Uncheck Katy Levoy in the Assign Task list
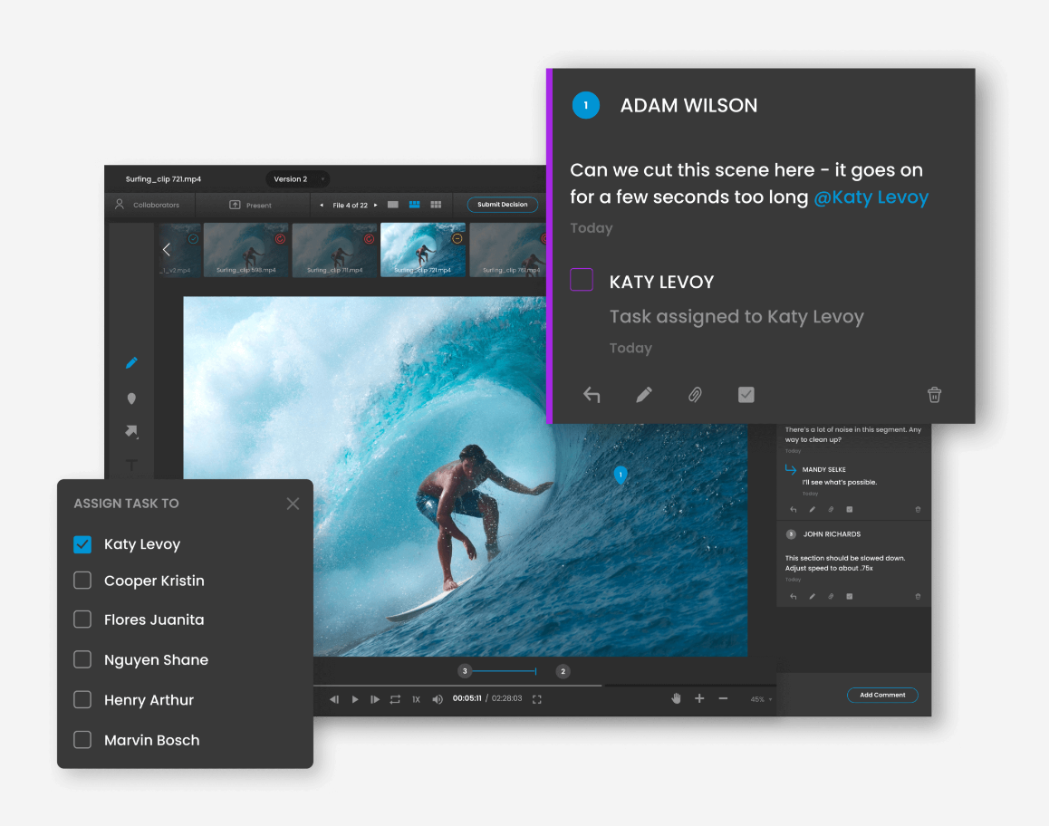 click(82, 544)
